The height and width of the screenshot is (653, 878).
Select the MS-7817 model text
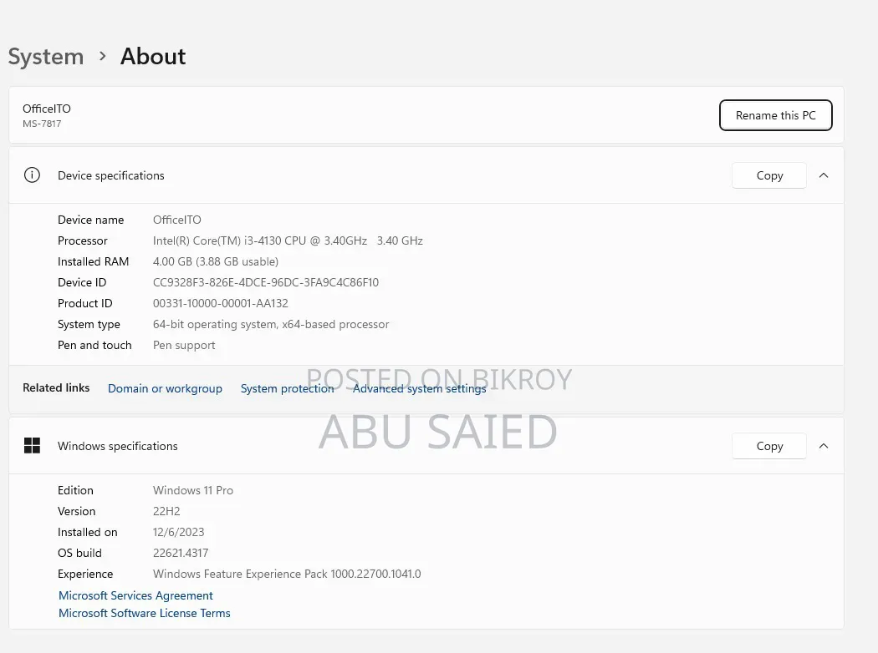point(42,124)
